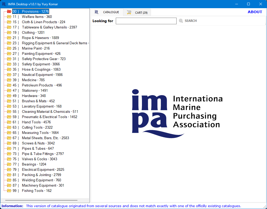Click the folder icon beside Clothing

coord(9,33)
